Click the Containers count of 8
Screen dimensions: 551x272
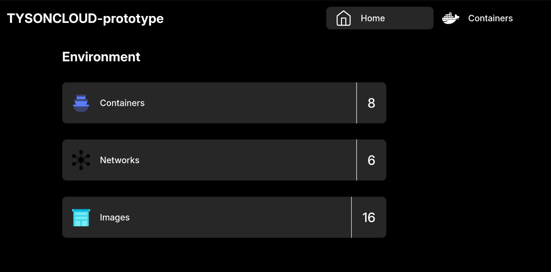pos(371,103)
